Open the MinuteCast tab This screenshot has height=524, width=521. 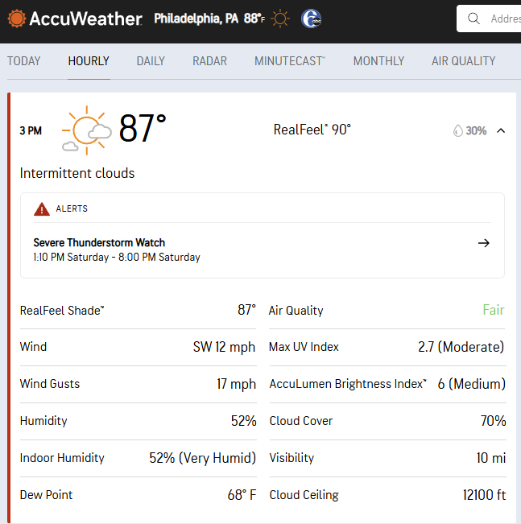290,61
